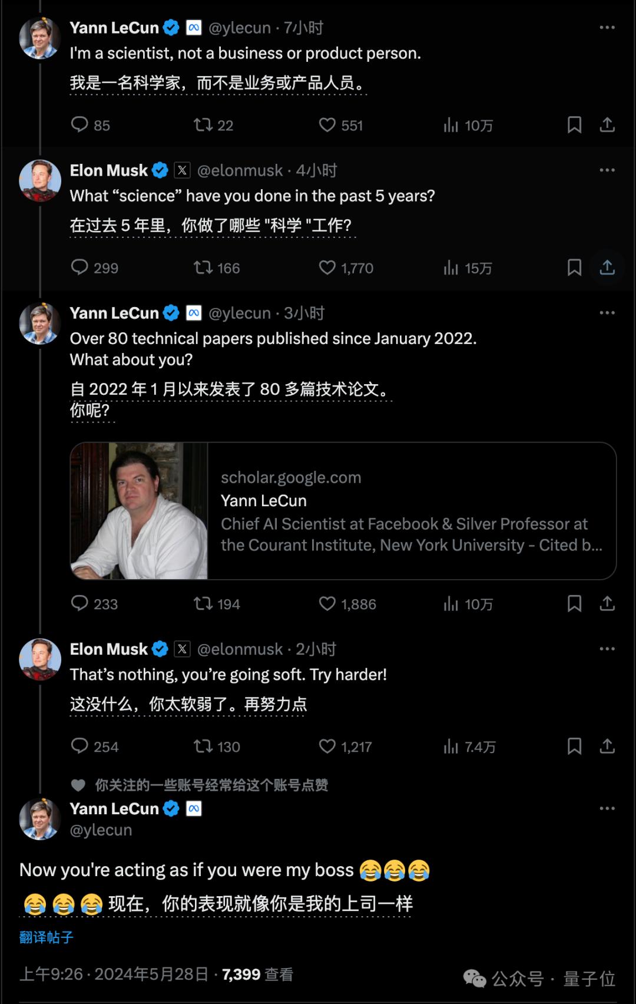Image resolution: width=636 pixels, height=1004 pixels.
Task: Like LeCun's "I'm a scientist" tweet
Action: (x=327, y=125)
